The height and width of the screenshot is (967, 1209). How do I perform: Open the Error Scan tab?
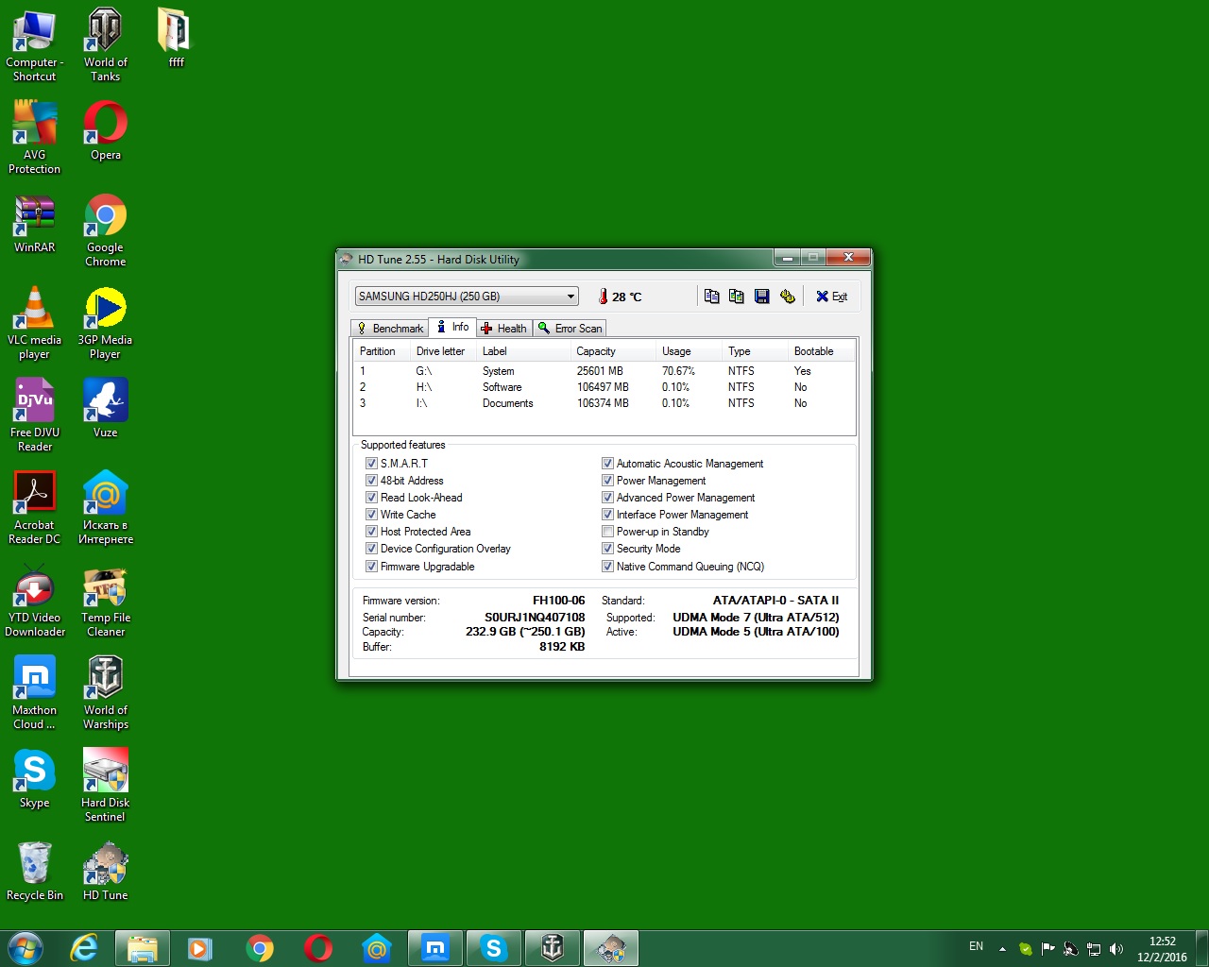570,329
